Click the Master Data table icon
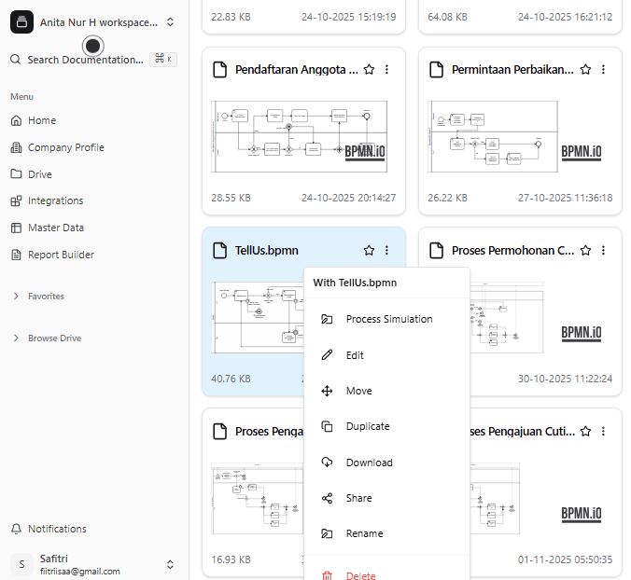This screenshot has height=580, width=631. pos(16,228)
